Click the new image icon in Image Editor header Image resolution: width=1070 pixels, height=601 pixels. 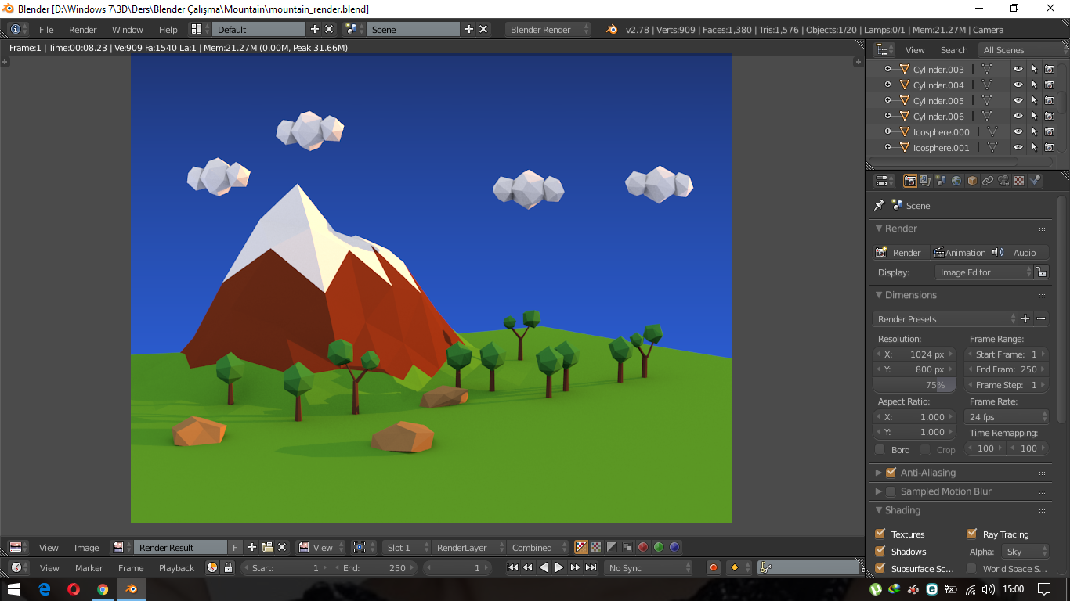point(252,547)
